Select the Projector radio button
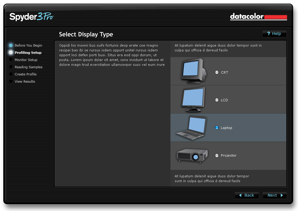Screen dimensions: 298x211 [217, 155]
